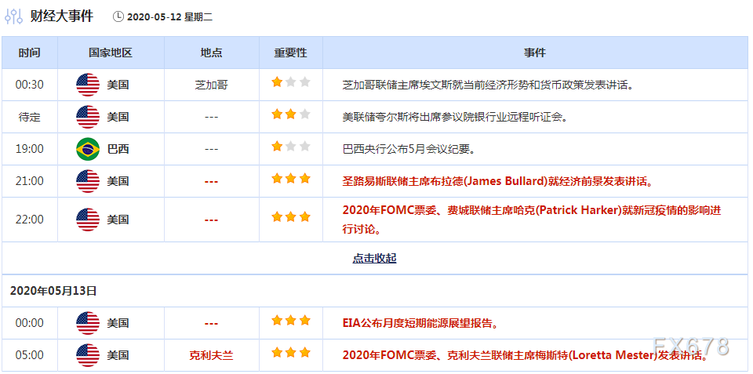Click the 21:00 time cell

tap(29, 181)
